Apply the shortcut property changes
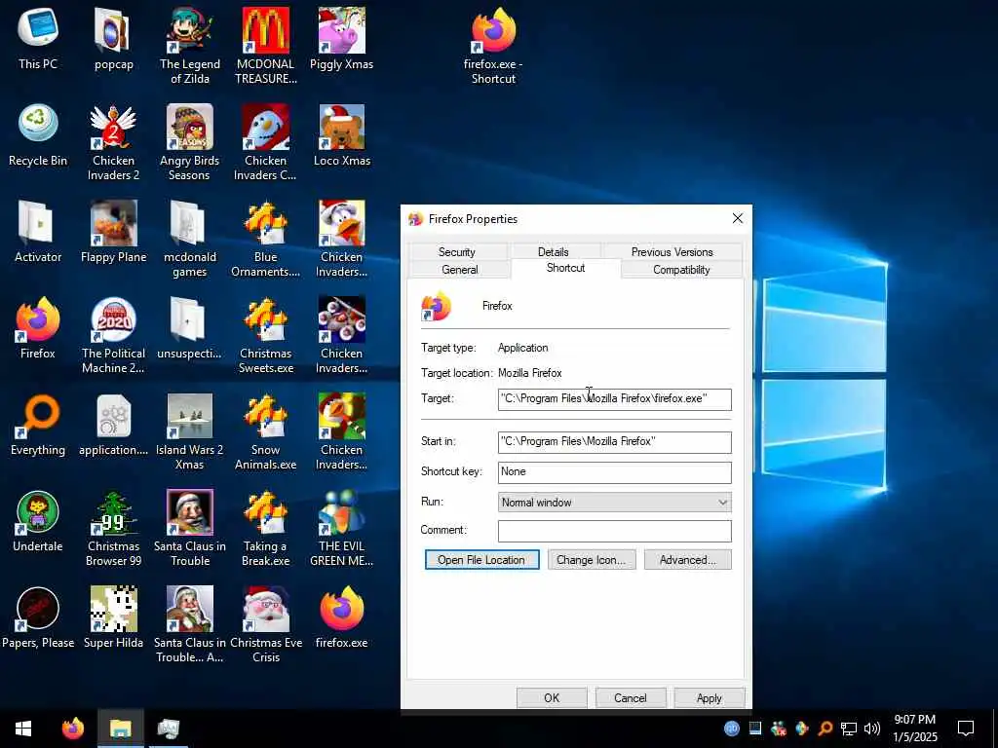Screen dimensions: 998x748 click(x=710, y=697)
